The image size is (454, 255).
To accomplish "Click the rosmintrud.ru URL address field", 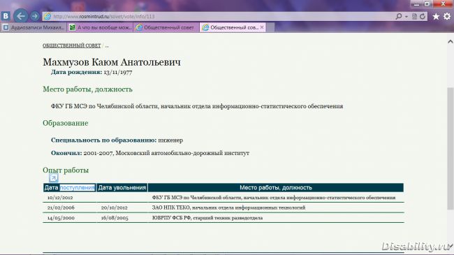I will pyautogui.click(x=220, y=17).
